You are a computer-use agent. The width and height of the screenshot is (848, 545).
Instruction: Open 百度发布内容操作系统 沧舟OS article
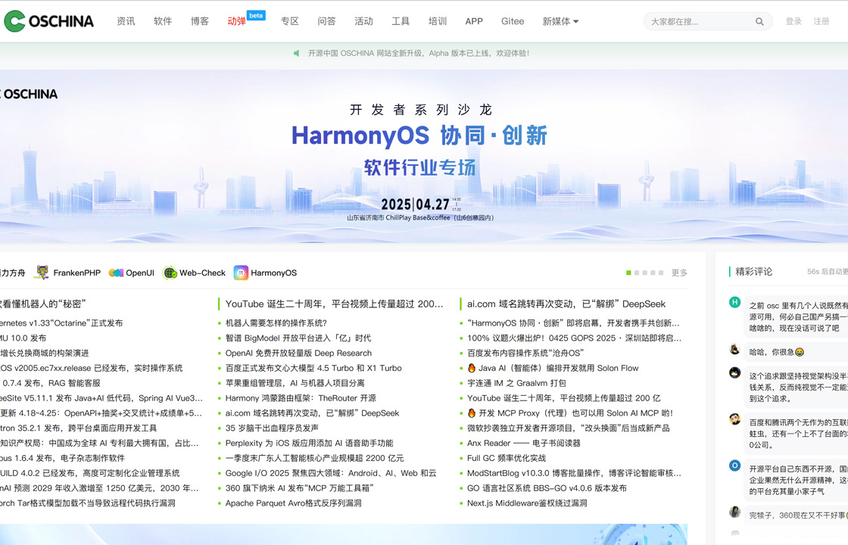click(x=525, y=353)
